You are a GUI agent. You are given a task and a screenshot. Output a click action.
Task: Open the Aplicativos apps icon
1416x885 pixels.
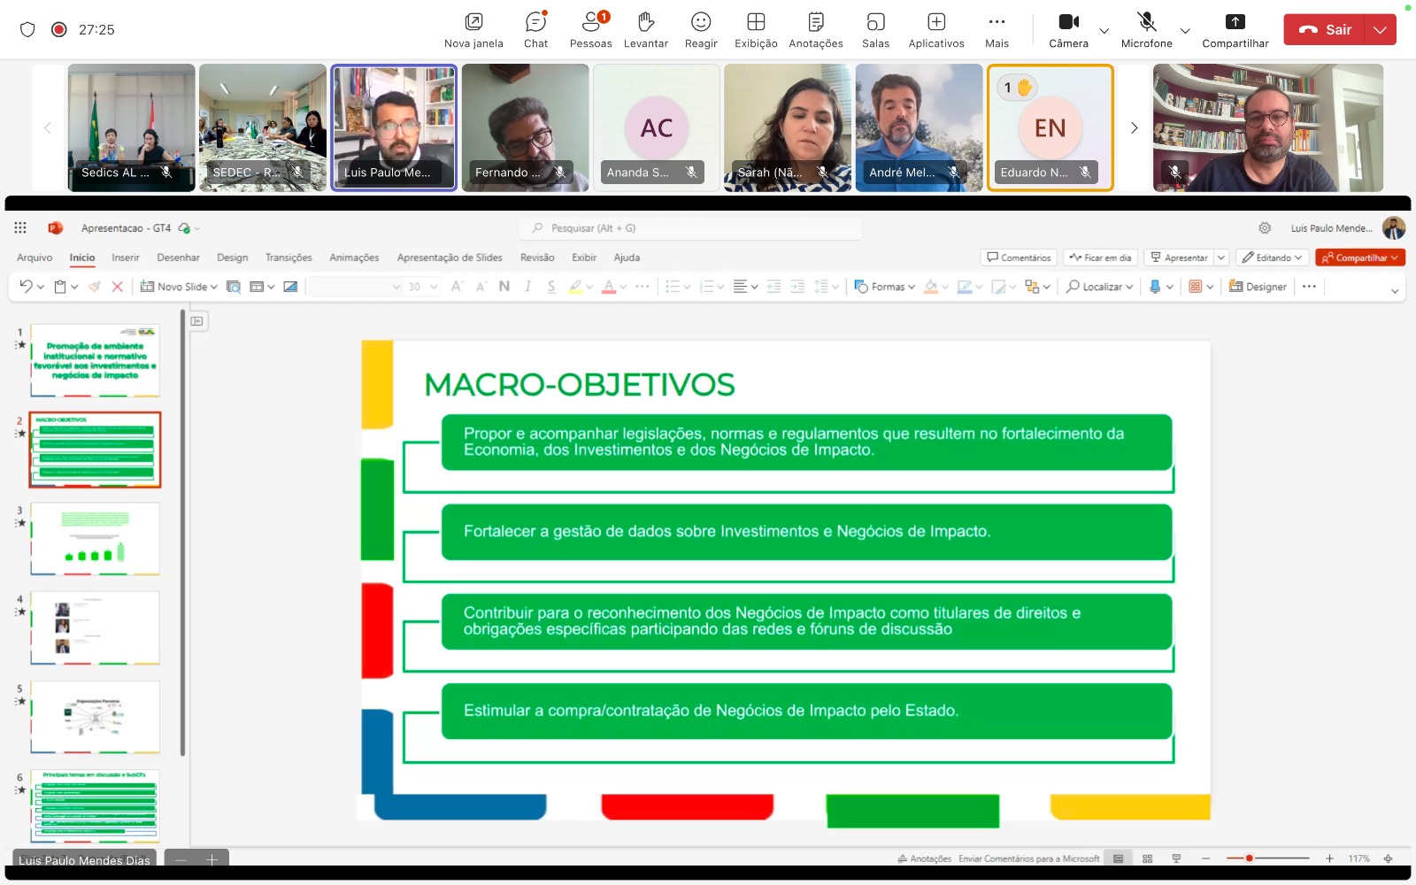(935, 29)
